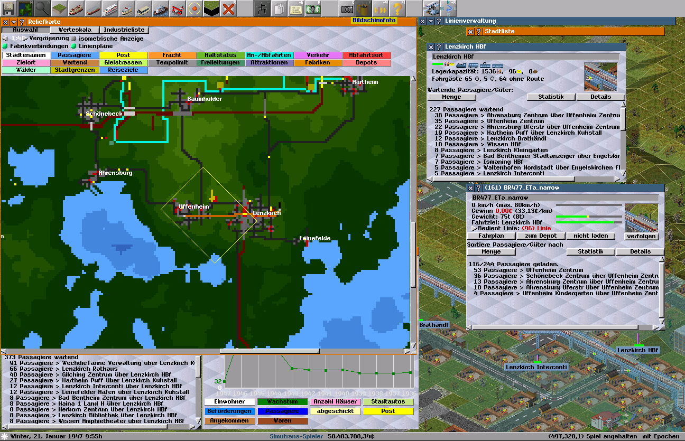Toggle the isometrische Anzeige option

[x=74, y=39]
